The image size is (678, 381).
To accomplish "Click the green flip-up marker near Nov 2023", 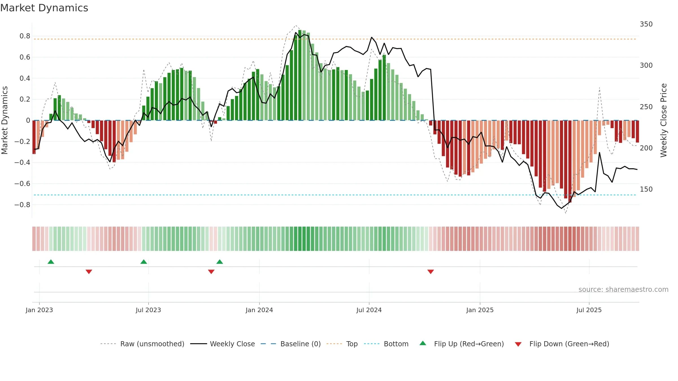I will click(220, 262).
